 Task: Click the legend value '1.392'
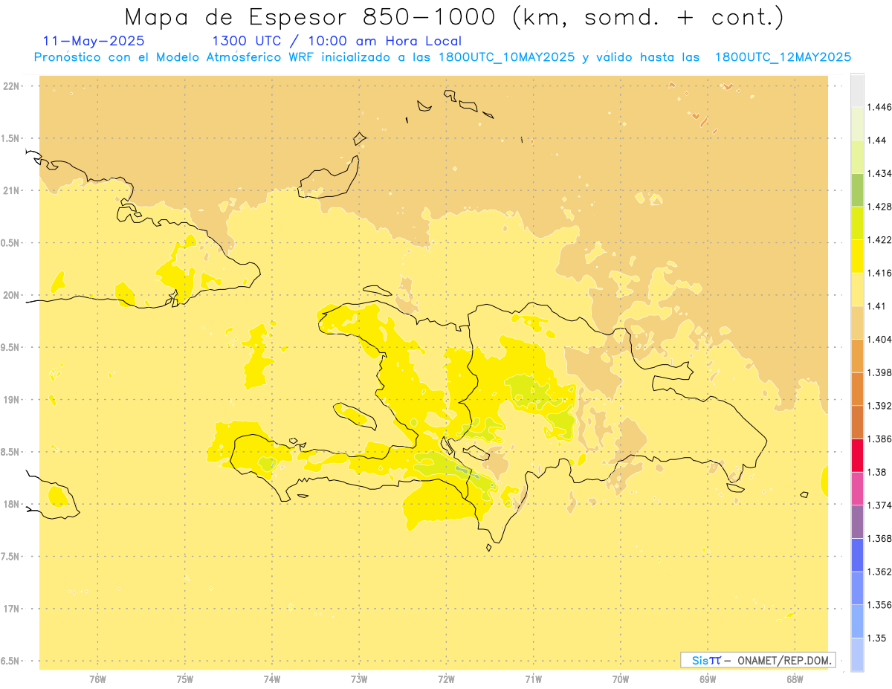pos(879,406)
